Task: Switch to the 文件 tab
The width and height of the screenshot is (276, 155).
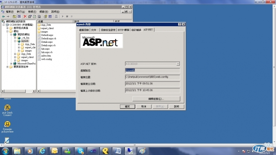Action: [94, 30]
